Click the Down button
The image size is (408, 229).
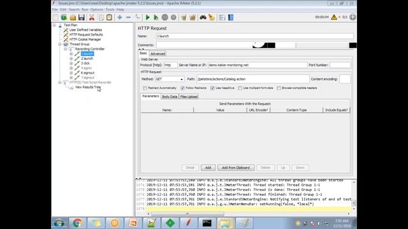[300, 168]
